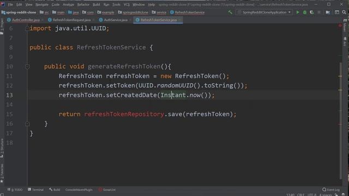The height and width of the screenshot is (196, 349).
Task: Open the Window menu
Action: tap(139, 4)
